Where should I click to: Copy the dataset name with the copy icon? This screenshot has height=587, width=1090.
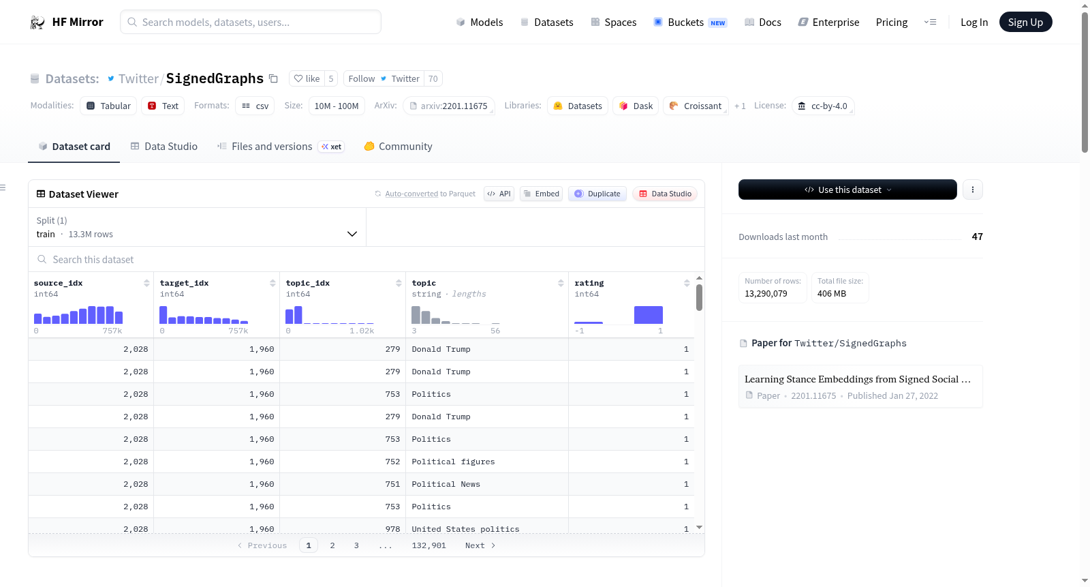273,78
